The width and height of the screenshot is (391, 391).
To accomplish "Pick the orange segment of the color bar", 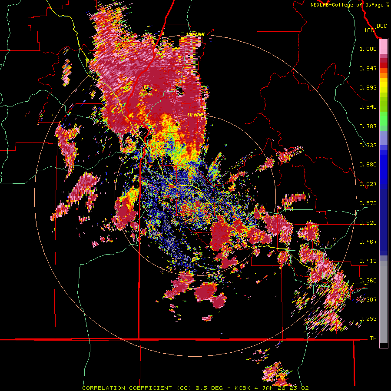I will pos(384,75).
